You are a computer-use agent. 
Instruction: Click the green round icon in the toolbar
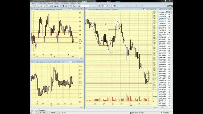(39, 6)
